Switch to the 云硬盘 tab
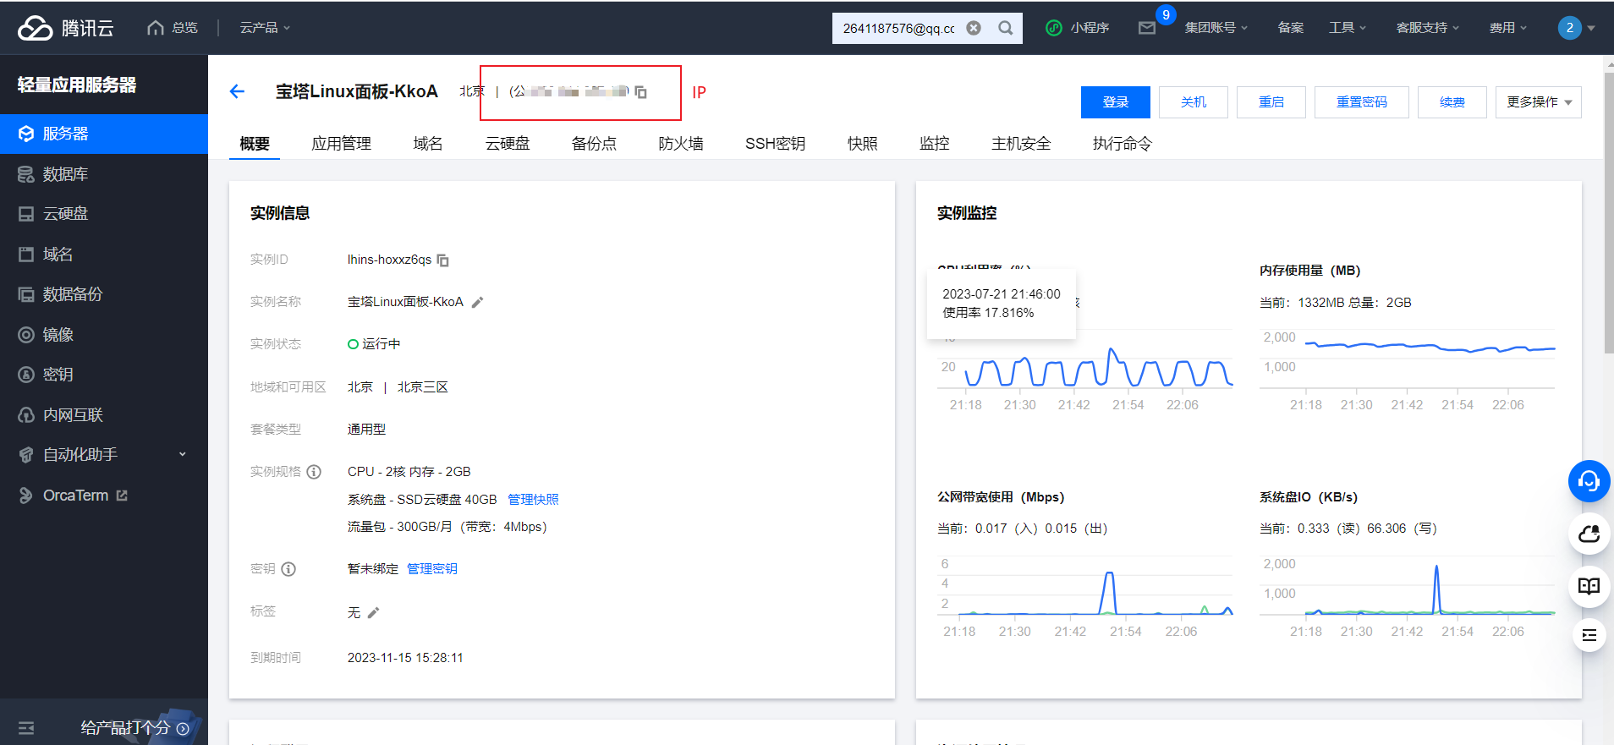 coord(508,144)
